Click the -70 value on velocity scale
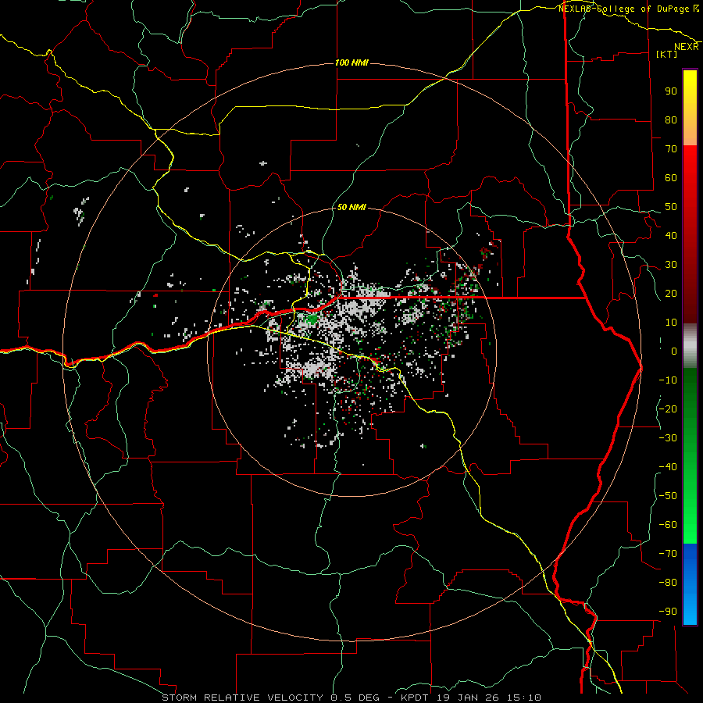703x703 pixels. [668, 554]
